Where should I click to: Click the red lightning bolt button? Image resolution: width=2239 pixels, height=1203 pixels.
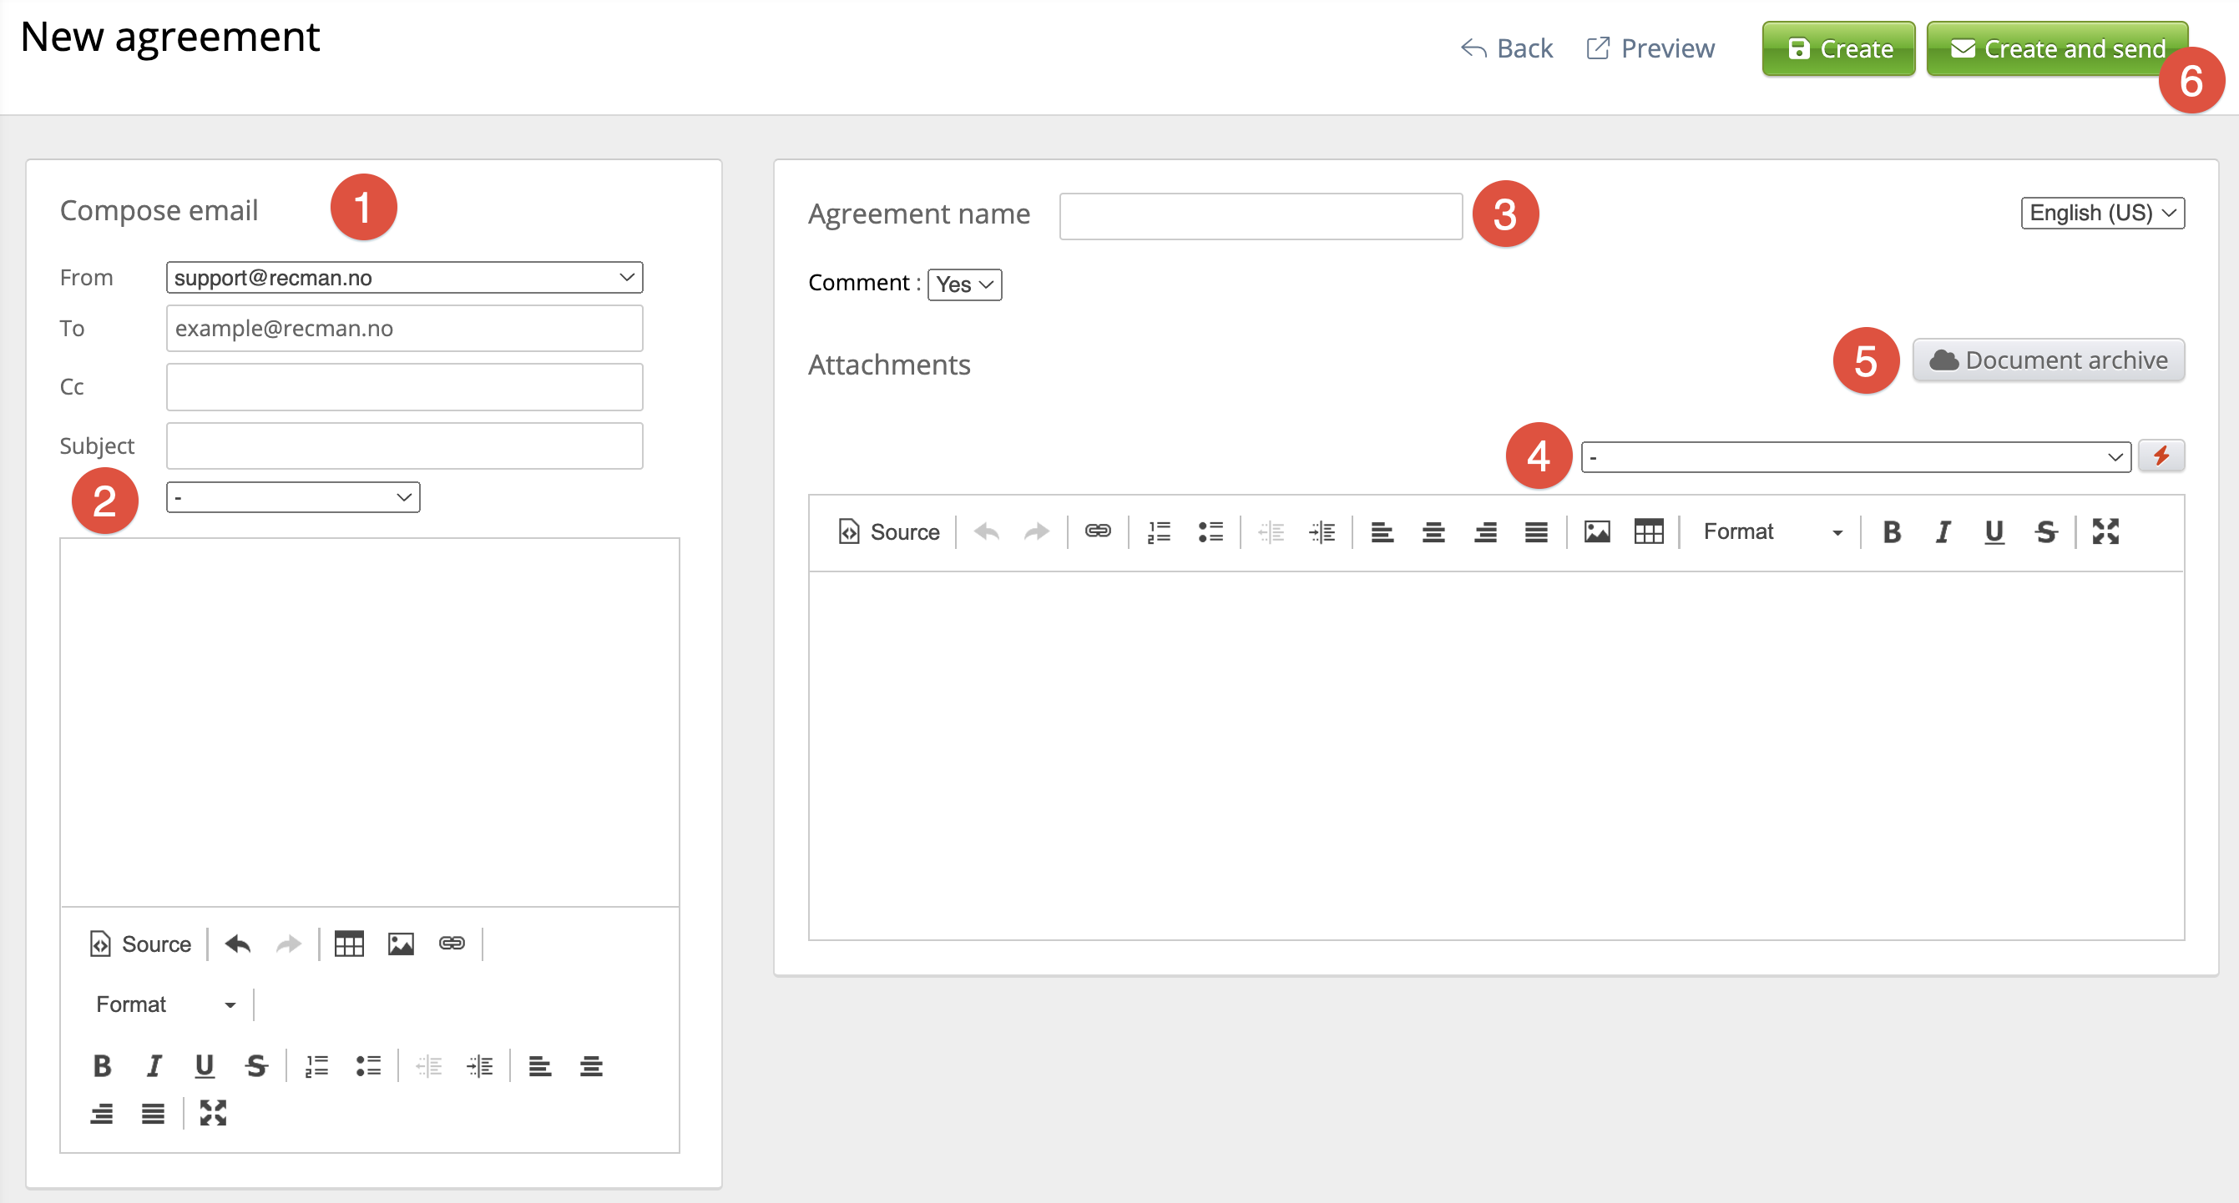click(x=2161, y=456)
